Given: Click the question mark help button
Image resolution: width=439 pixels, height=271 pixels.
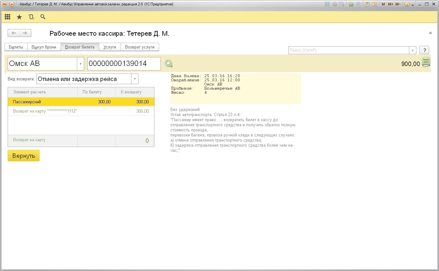Looking at the screenshot, I should [x=424, y=50].
